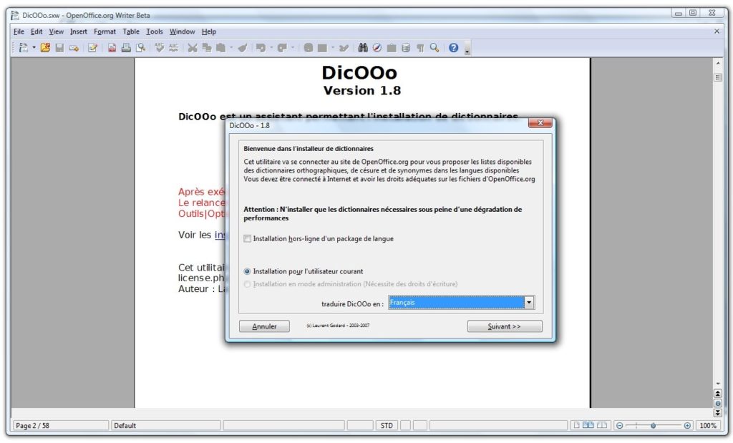Export directly as PDF icon
Image resolution: width=733 pixels, height=443 pixels.
(112, 48)
